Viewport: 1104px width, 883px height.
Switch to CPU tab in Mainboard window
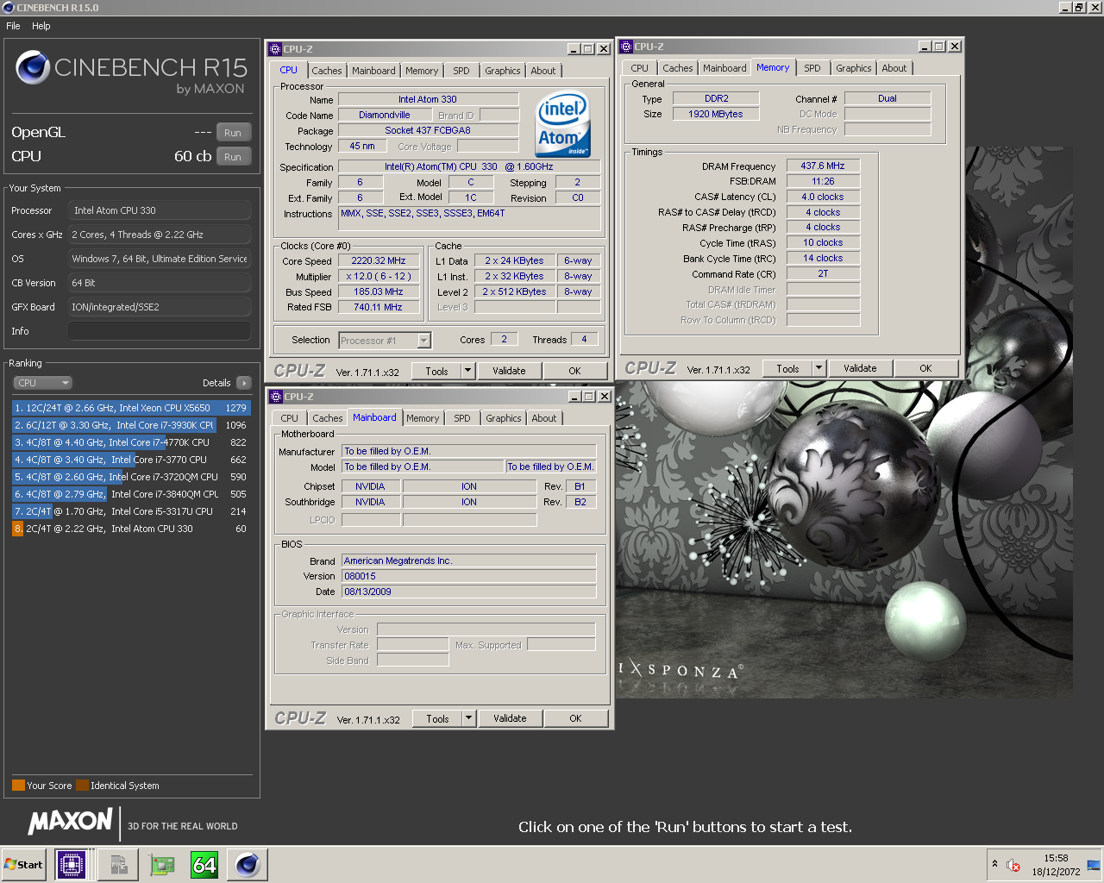289,418
